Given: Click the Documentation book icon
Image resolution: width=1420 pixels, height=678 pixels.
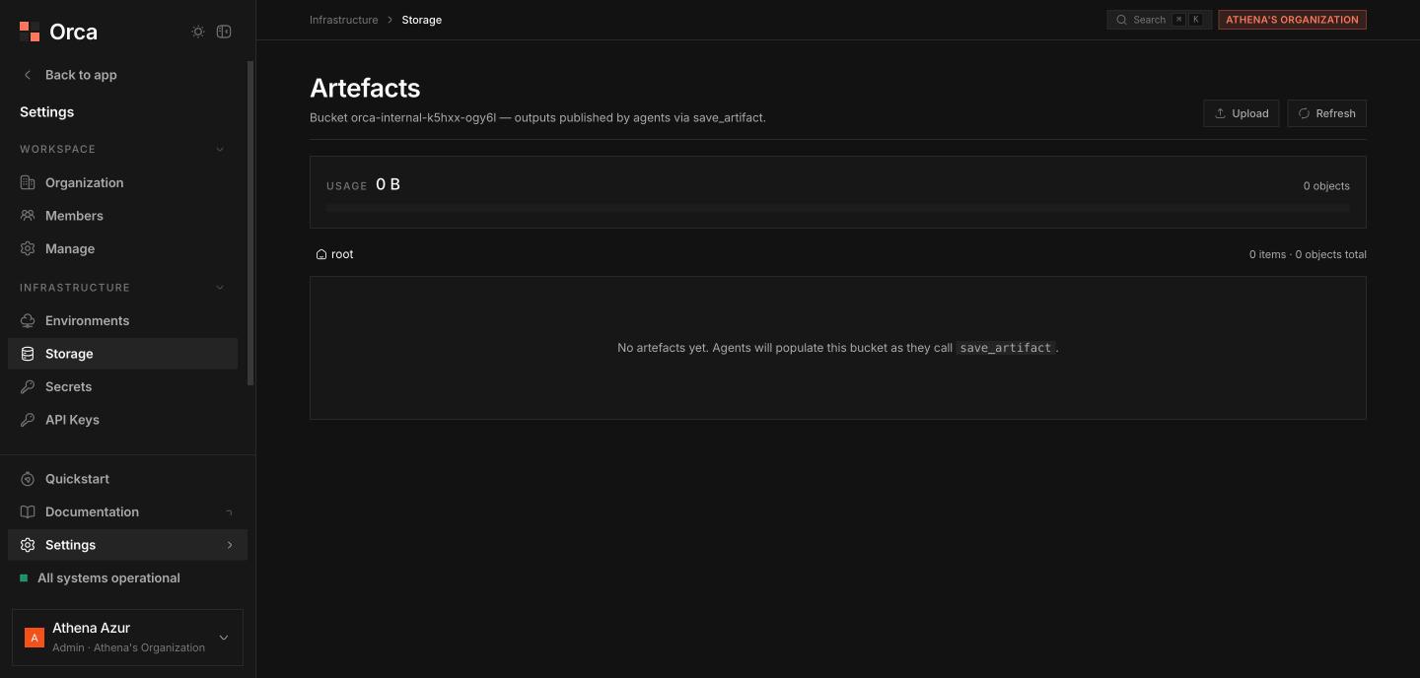Looking at the screenshot, I should click(x=28, y=511).
